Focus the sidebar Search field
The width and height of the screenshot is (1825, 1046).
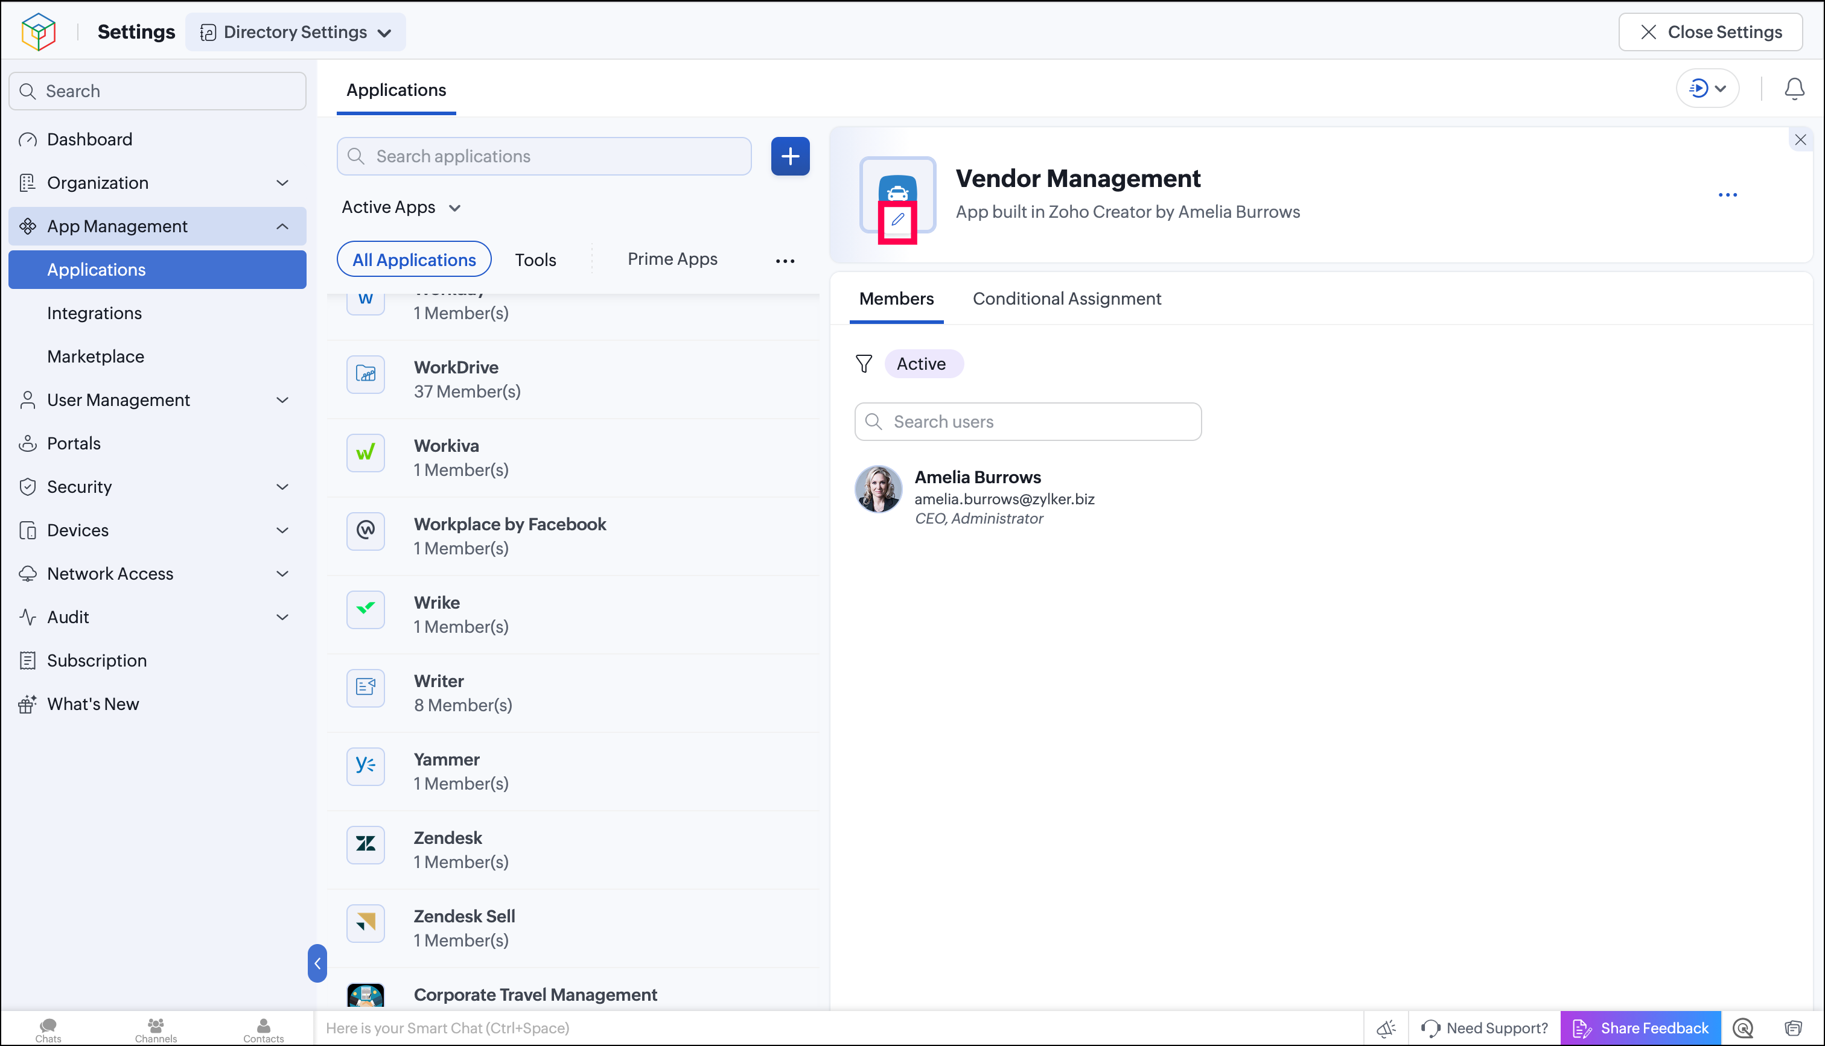click(158, 90)
